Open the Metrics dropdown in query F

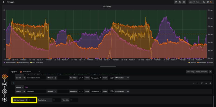click(x=19, y=87)
